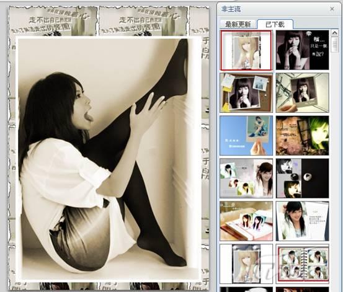The height and width of the screenshot is (292, 343).
Task: Switch to the 最新更新 tab
Action: (238, 24)
